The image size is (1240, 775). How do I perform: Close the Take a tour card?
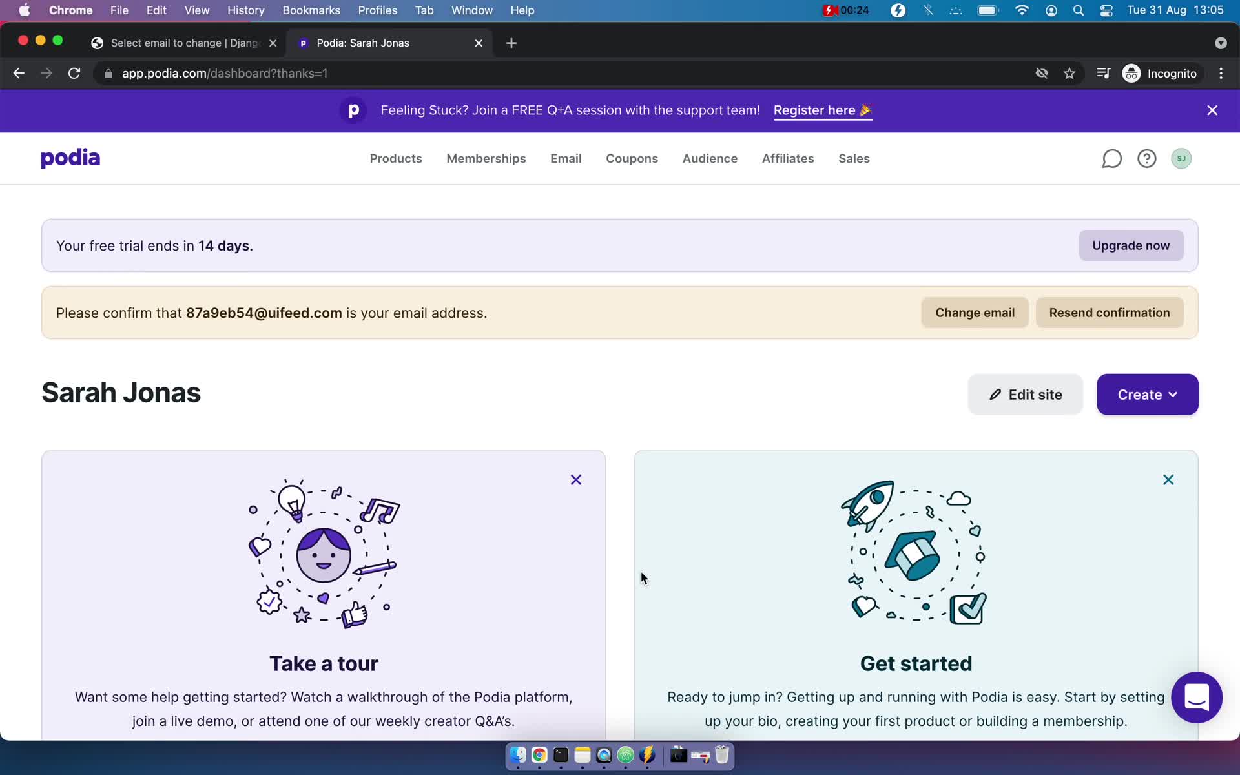576,479
